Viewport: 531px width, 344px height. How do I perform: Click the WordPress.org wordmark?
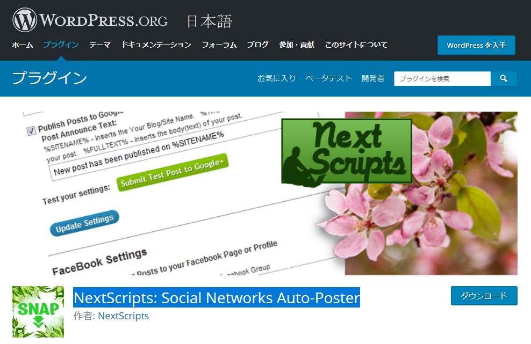(104, 20)
